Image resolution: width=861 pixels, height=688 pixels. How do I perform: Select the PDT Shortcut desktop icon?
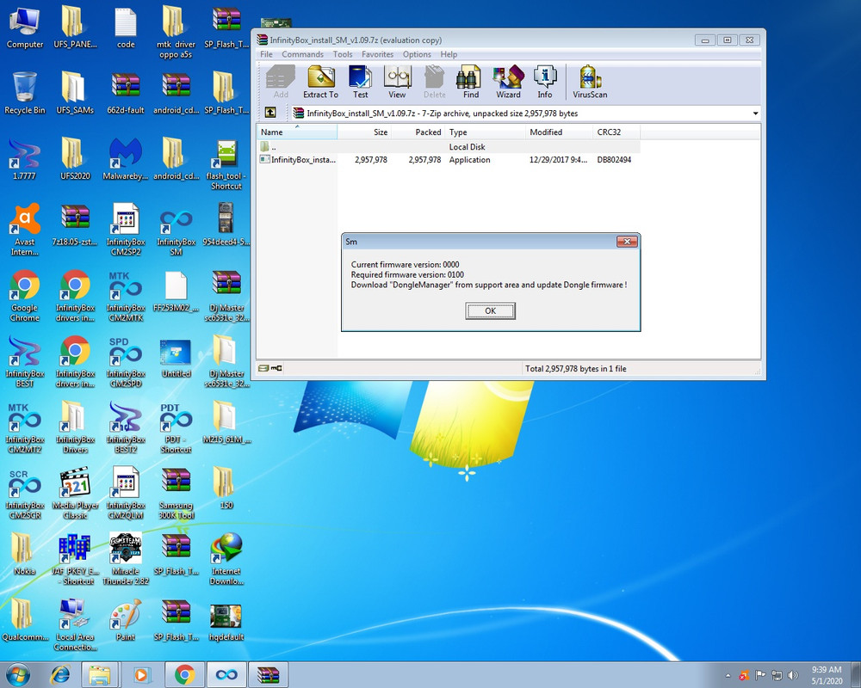[x=176, y=427]
